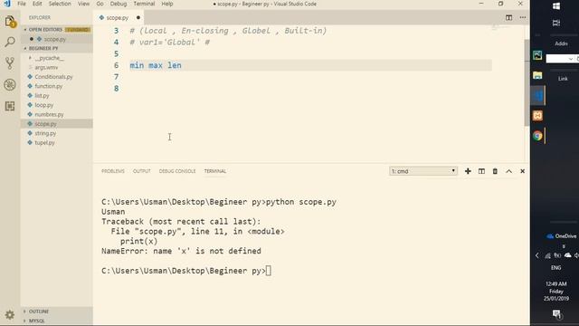Click the NameError line in terminal

[181, 251]
